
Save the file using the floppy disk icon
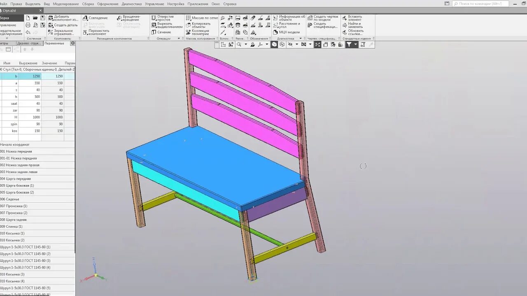tap(43, 18)
